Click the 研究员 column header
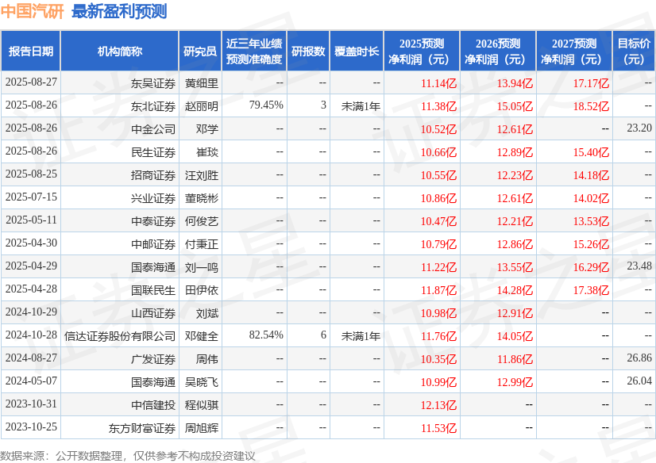656x463 pixels. 200,51
